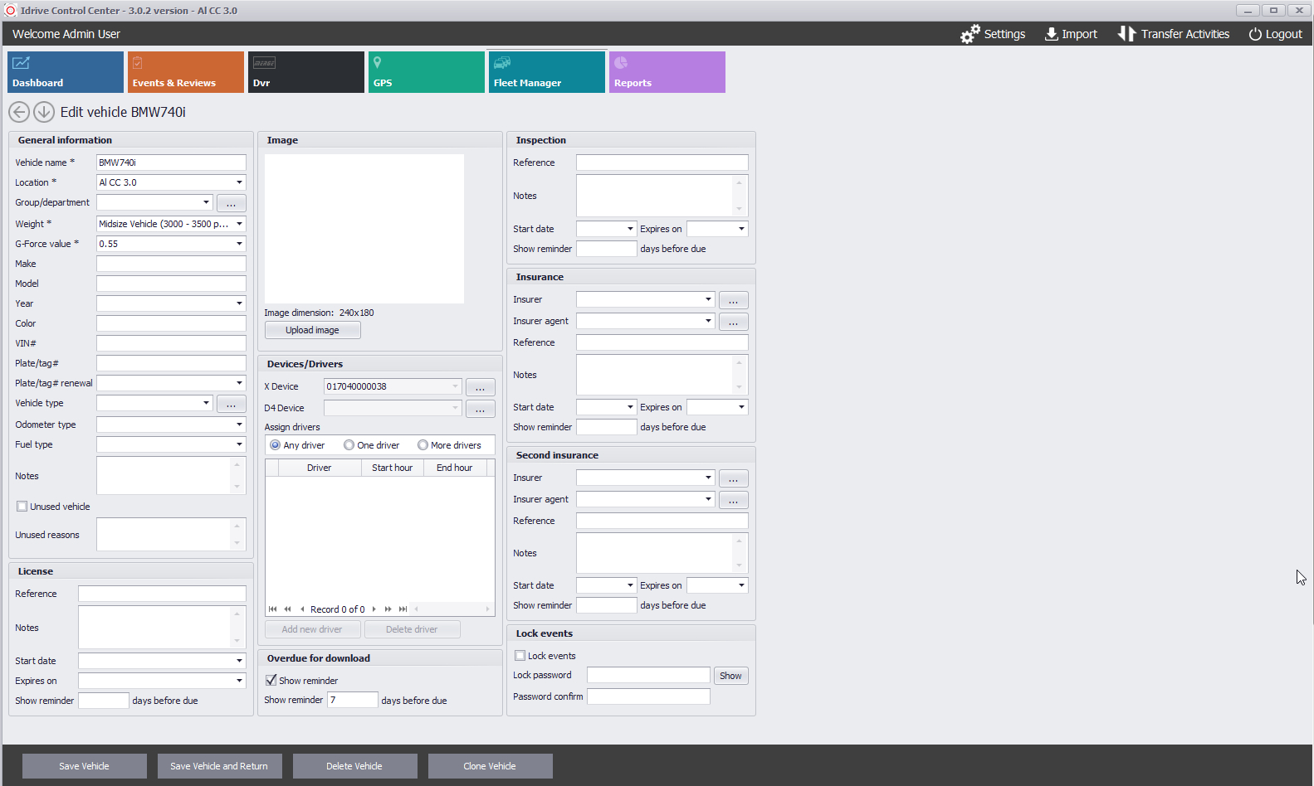Expand the Weight dropdown
1314x786 pixels.
click(239, 224)
